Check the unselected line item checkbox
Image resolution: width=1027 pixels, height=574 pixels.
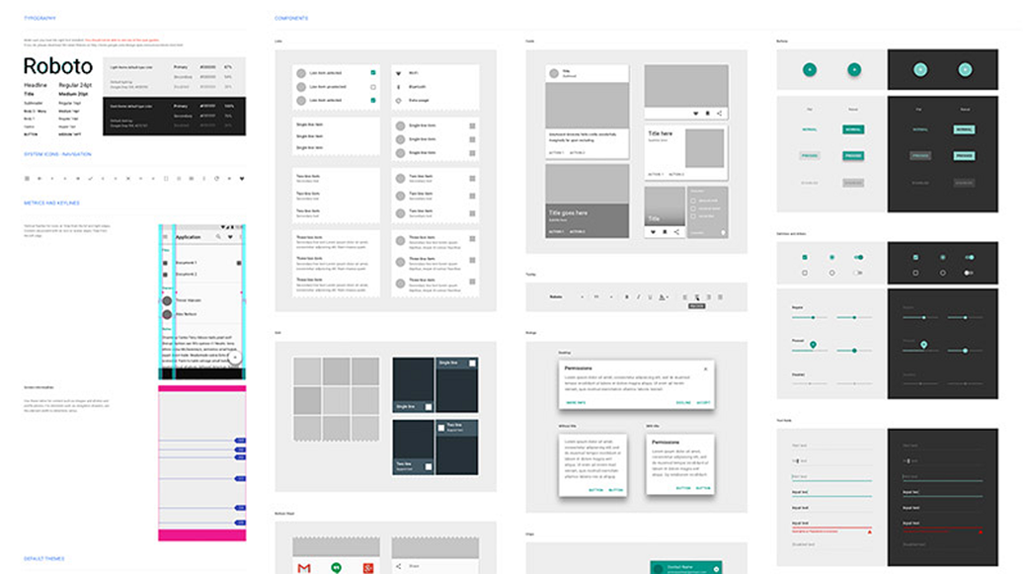[x=373, y=87]
